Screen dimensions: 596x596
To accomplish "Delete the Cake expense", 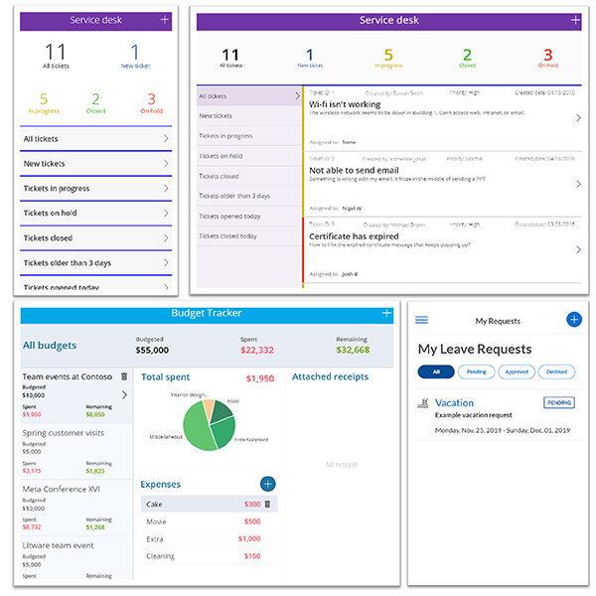I will click(267, 504).
